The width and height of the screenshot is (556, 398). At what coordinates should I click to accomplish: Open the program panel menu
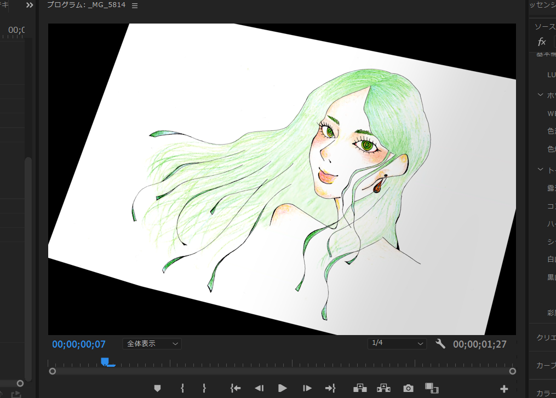(134, 4)
